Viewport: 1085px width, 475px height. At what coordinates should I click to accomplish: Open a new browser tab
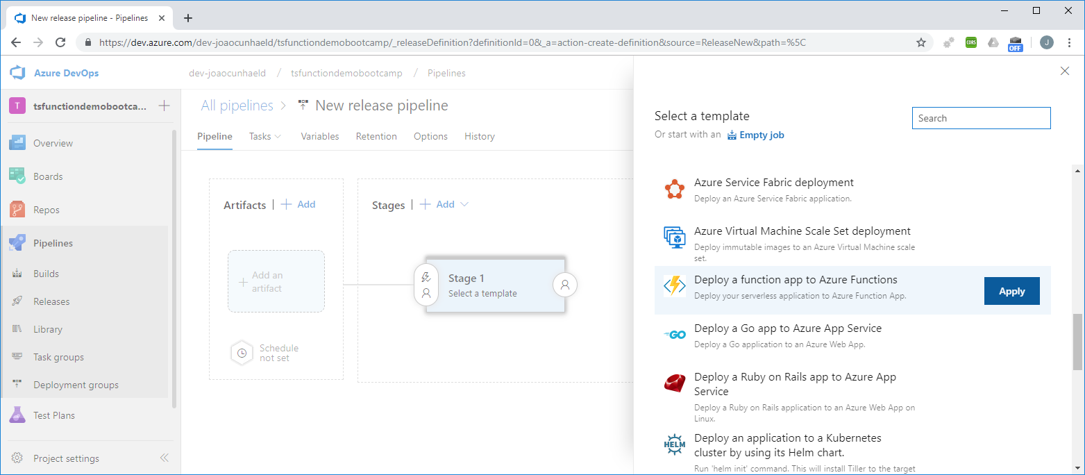(187, 18)
